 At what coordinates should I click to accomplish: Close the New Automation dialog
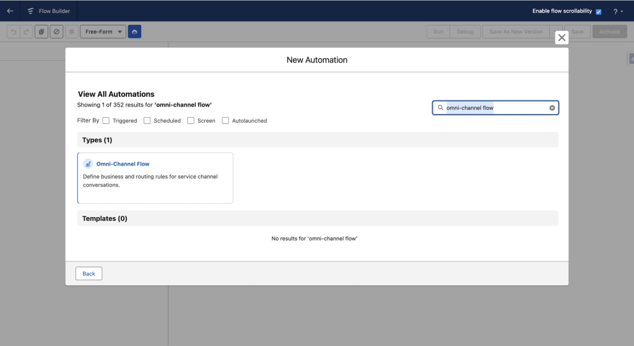click(562, 38)
